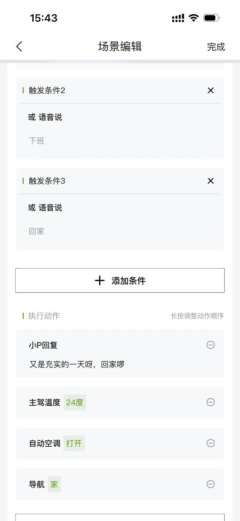240x521 pixels.
Task: Select 或 语音说 in condition 3
Action: click(x=45, y=208)
